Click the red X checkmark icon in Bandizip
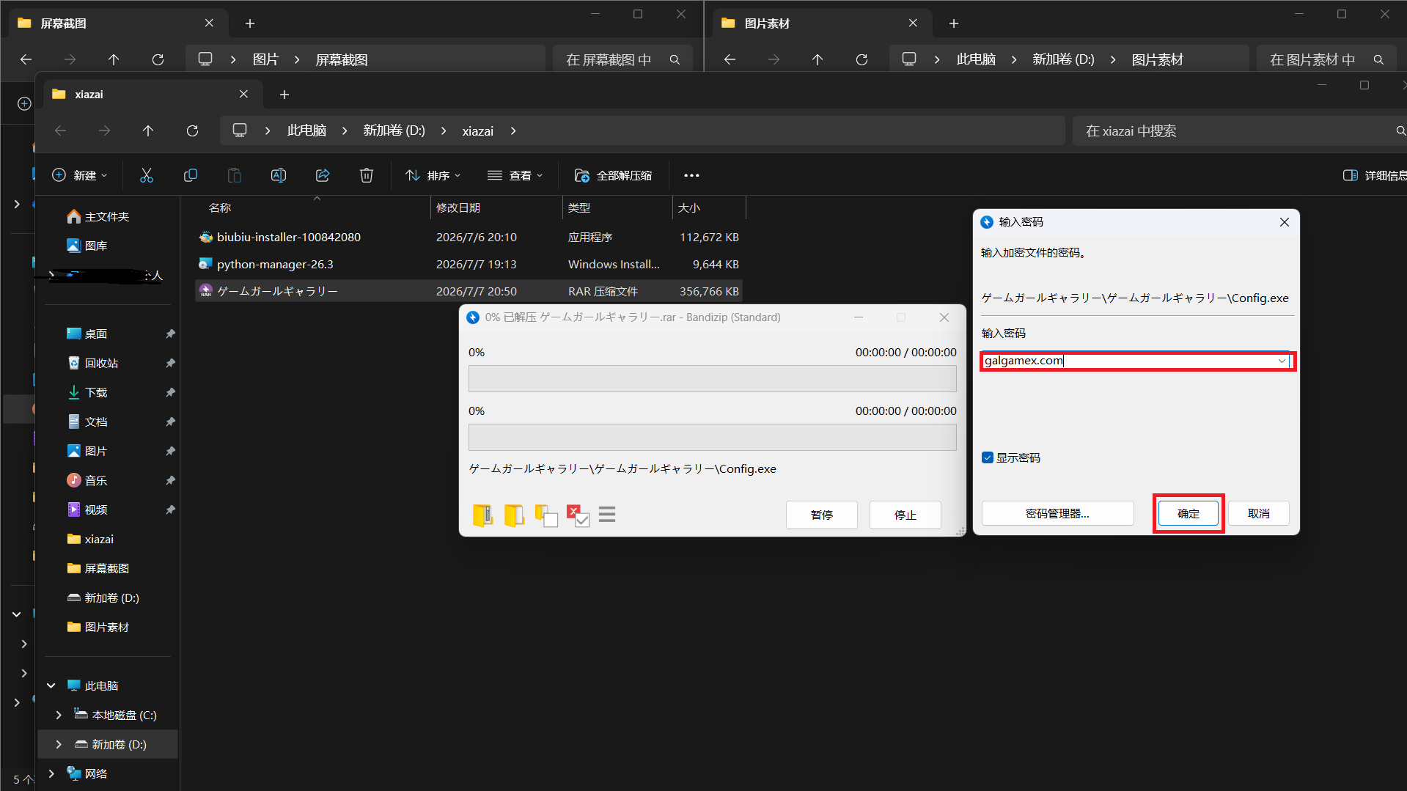The height and width of the screenshot is (791, 1407). click(578, 515)
